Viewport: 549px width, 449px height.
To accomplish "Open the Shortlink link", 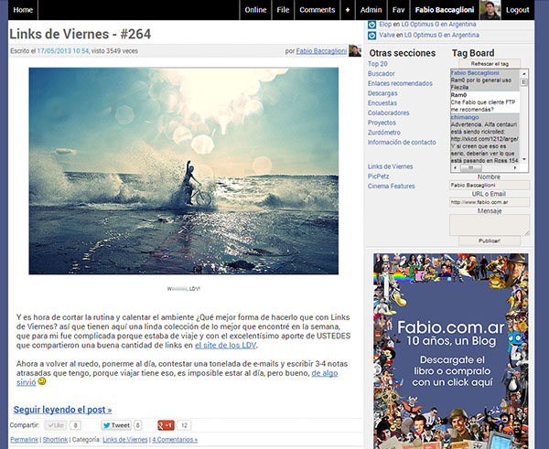I will (x=55, y=440).
